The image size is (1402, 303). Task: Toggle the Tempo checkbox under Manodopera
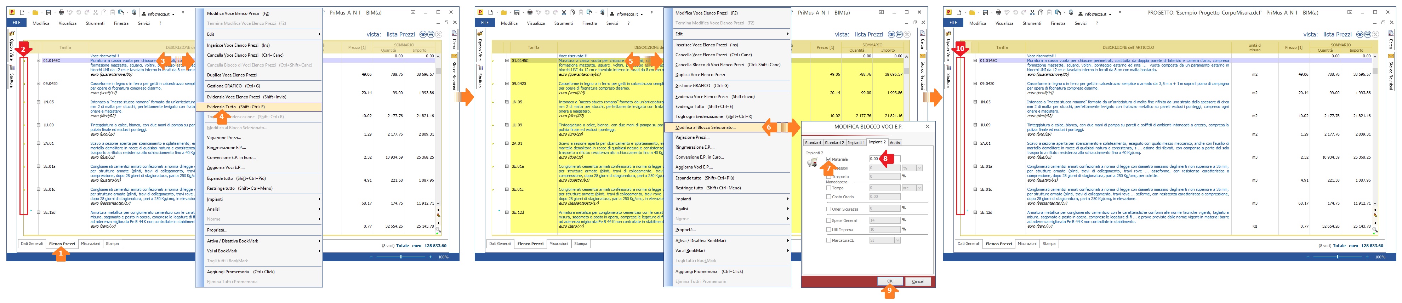click(x=829, y=188)
